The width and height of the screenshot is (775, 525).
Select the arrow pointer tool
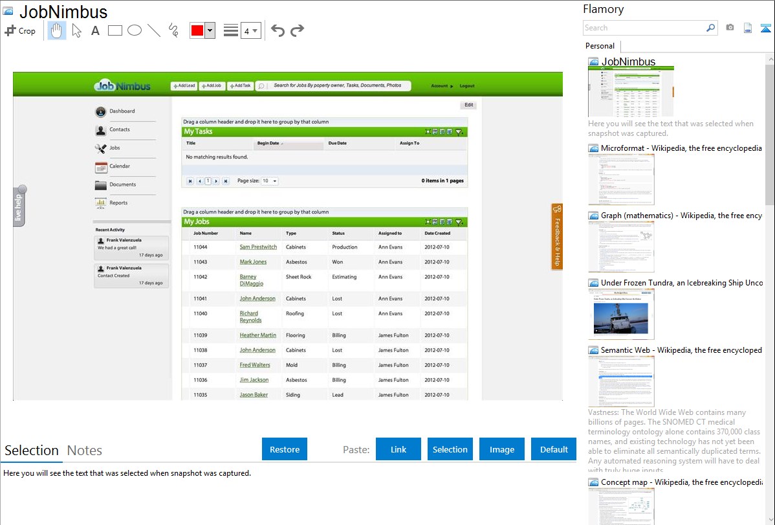pyautogui.click(x=76, y=30)
